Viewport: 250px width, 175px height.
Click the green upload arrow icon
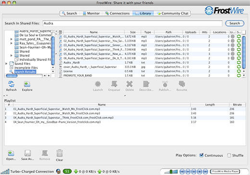point(100,172)
